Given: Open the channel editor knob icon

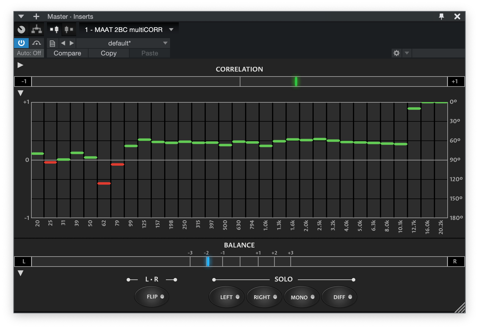Looking at the screenshot, I should click(21, 30).
